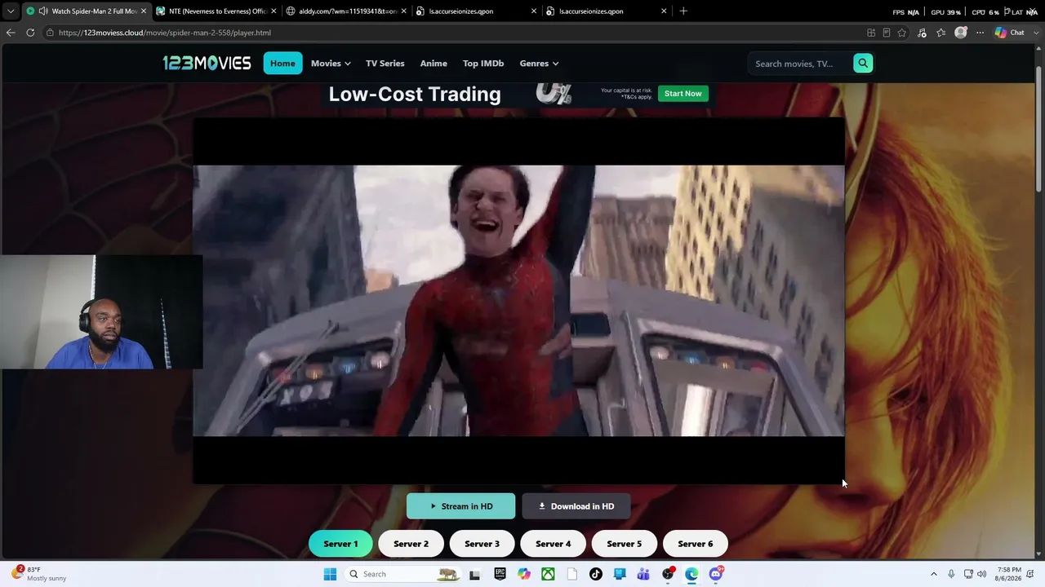The image size is (1045, 587).
Task: Open the clock and date showing 7:58 PM
Action: point(1009,574)
